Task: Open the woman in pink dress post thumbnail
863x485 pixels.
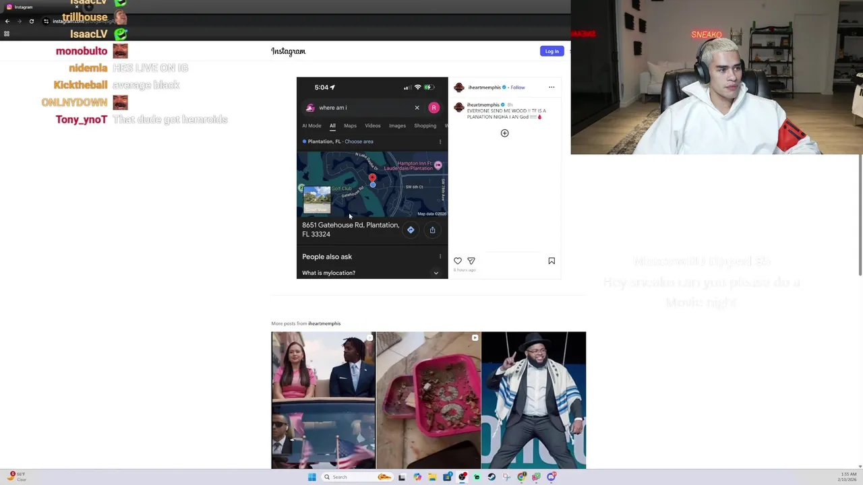Action: (x=323, y=400)
